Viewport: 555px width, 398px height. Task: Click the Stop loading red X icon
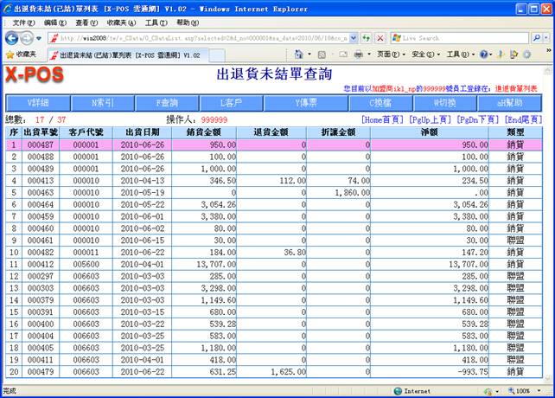pos(380,38)
